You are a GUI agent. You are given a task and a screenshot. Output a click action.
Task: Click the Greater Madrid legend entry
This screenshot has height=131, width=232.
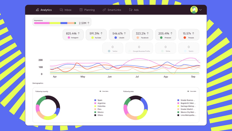tap(186, 109)
